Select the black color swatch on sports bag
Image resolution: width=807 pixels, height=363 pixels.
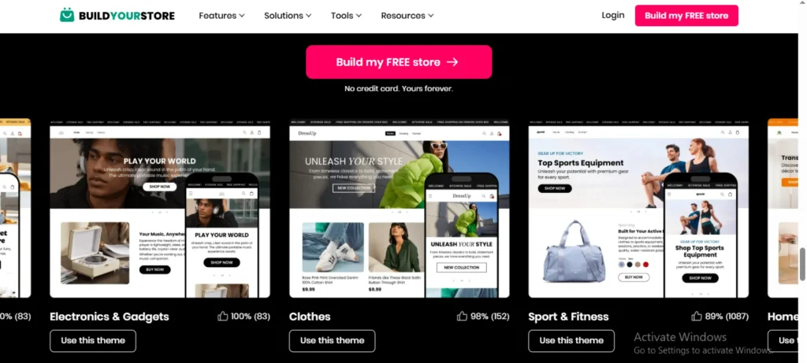tap(630, 265)
